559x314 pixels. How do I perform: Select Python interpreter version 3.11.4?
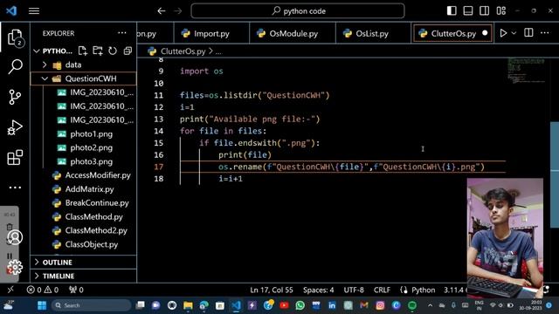coord(454,290)
